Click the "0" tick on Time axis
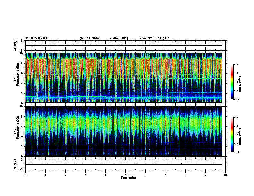Screen dimensions: 254x196 [x=25, y=175]
